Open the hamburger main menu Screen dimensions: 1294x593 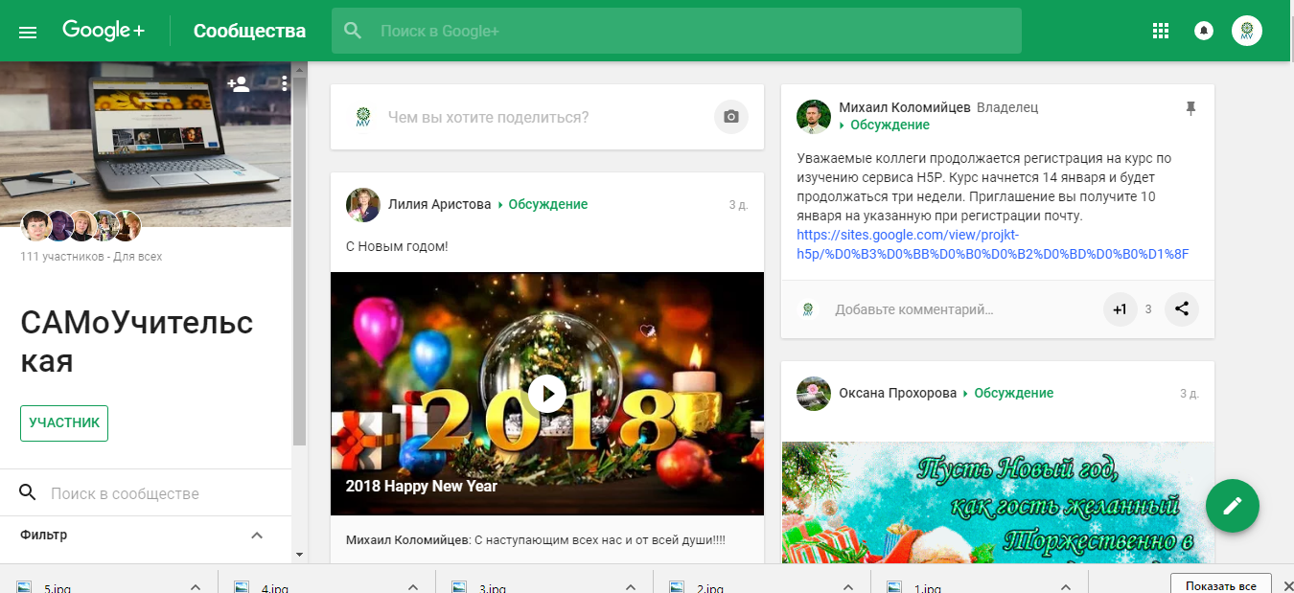[28, 32]
